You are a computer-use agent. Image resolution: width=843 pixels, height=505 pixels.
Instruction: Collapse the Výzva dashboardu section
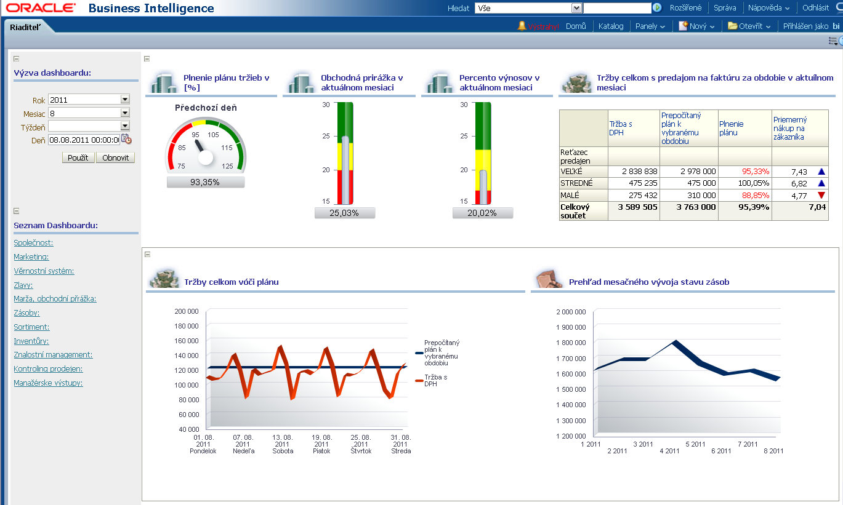16,59
